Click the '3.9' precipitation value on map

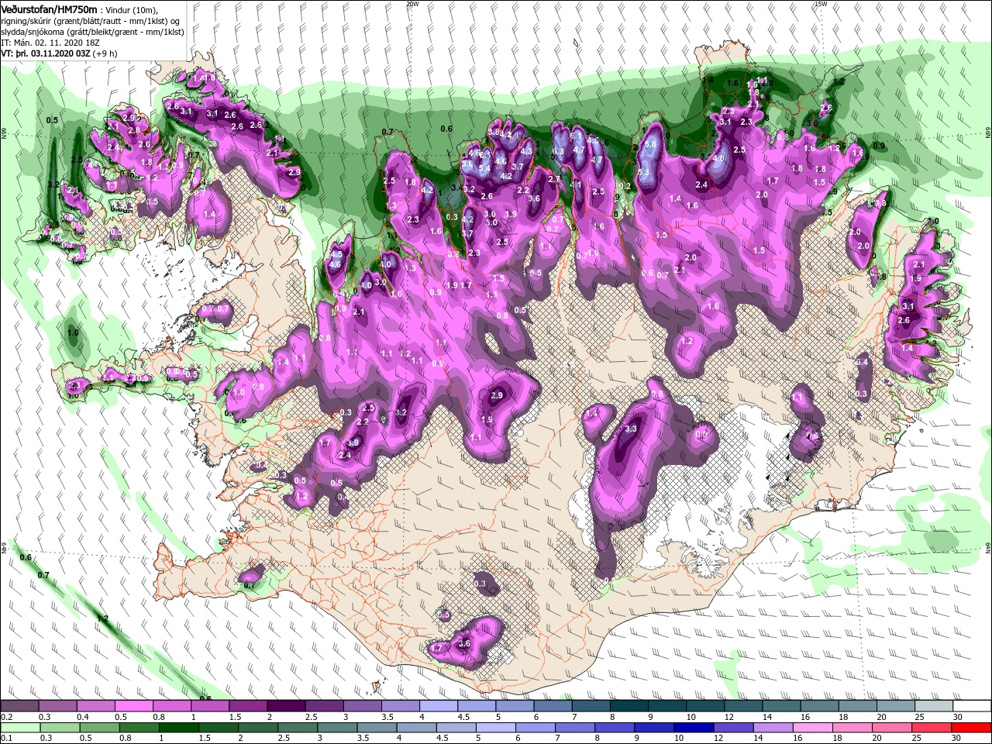pyautogui.click(x=353, y=443)
